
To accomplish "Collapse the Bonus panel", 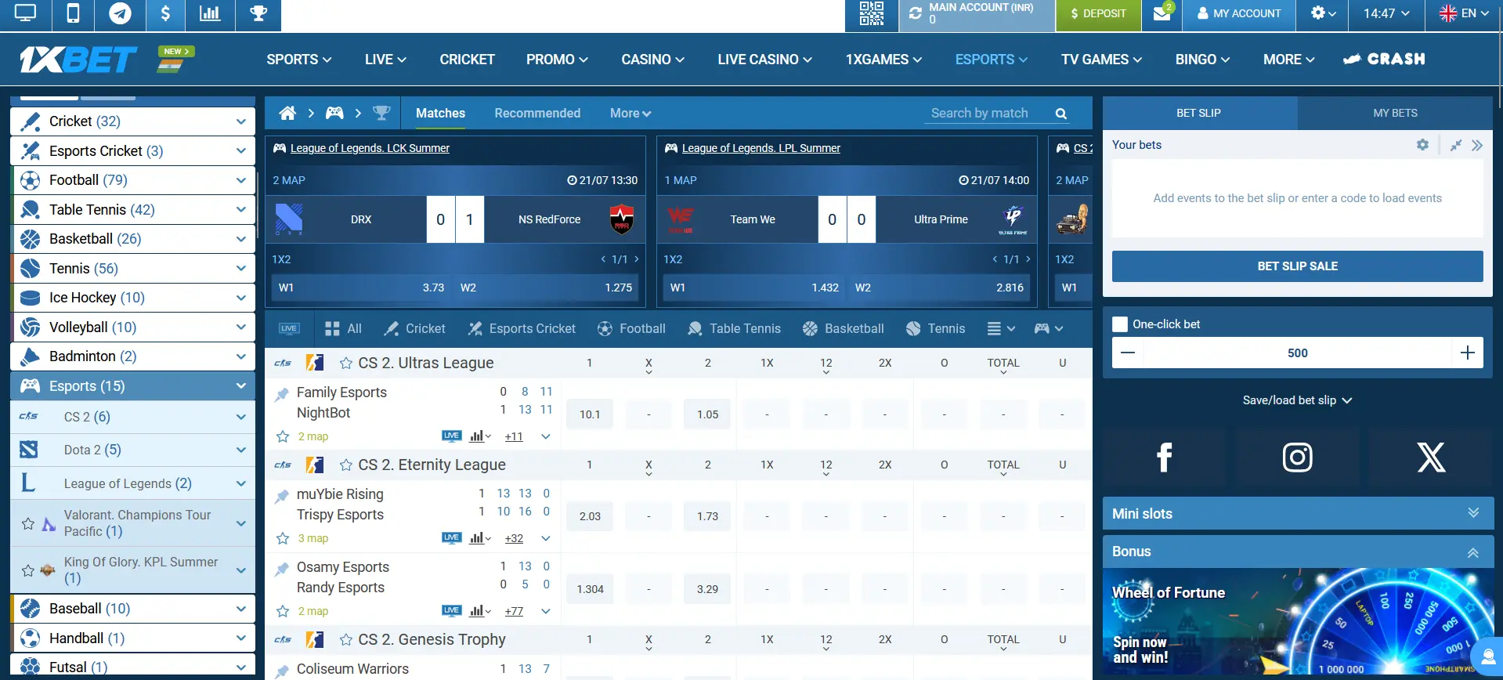I will 1298,552.
